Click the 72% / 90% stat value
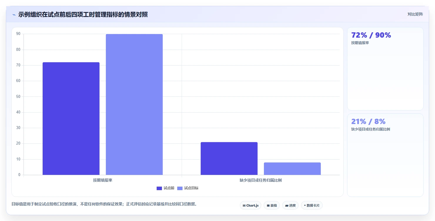This screenshot has height=221, width=435. pos(371,35)
